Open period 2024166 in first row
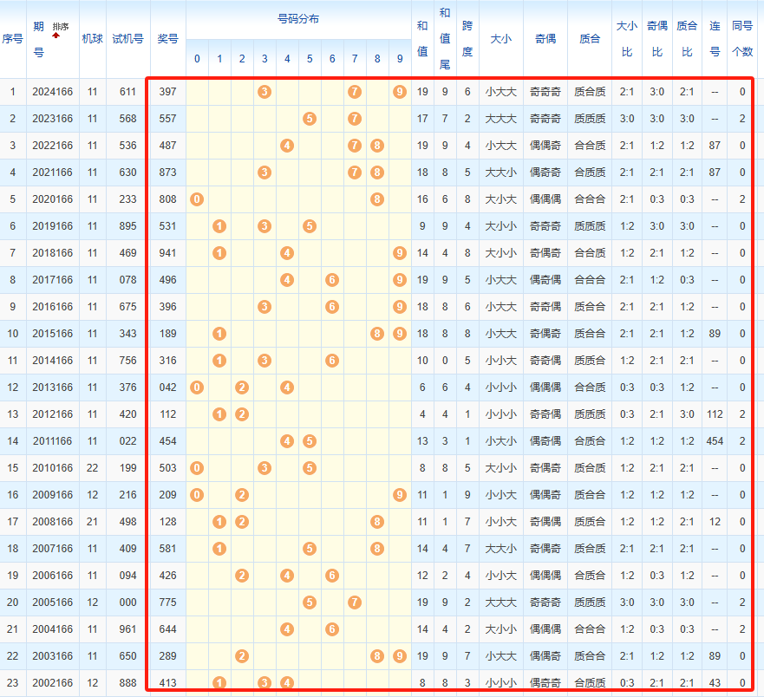The width and height of the screenshot is (764, 697). pos(52,92)
